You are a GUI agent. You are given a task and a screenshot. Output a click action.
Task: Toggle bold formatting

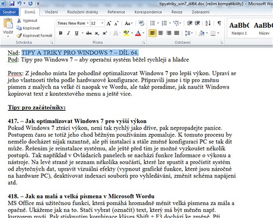pyautogui.click(x=61, y=33)
